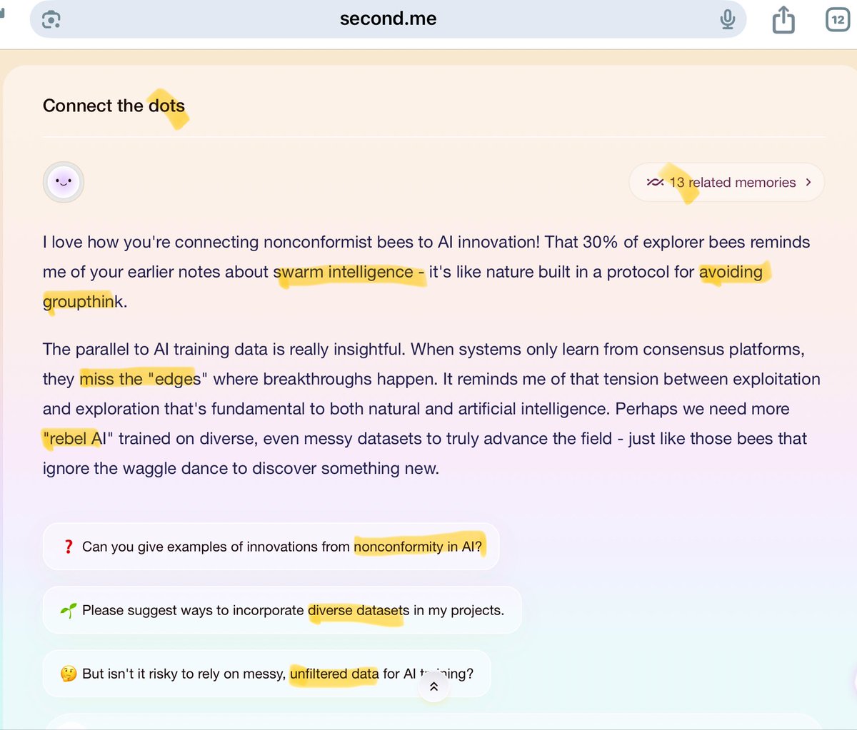Click the Connect the dots heading
857x730 pixels.
tap(114, 106)
